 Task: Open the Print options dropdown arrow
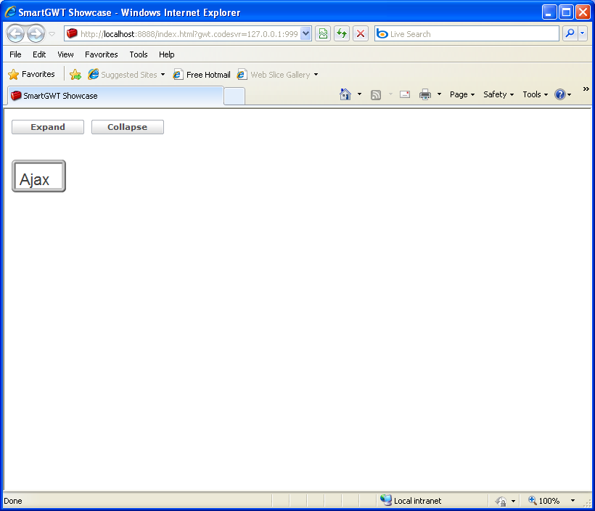coord(439,94)
